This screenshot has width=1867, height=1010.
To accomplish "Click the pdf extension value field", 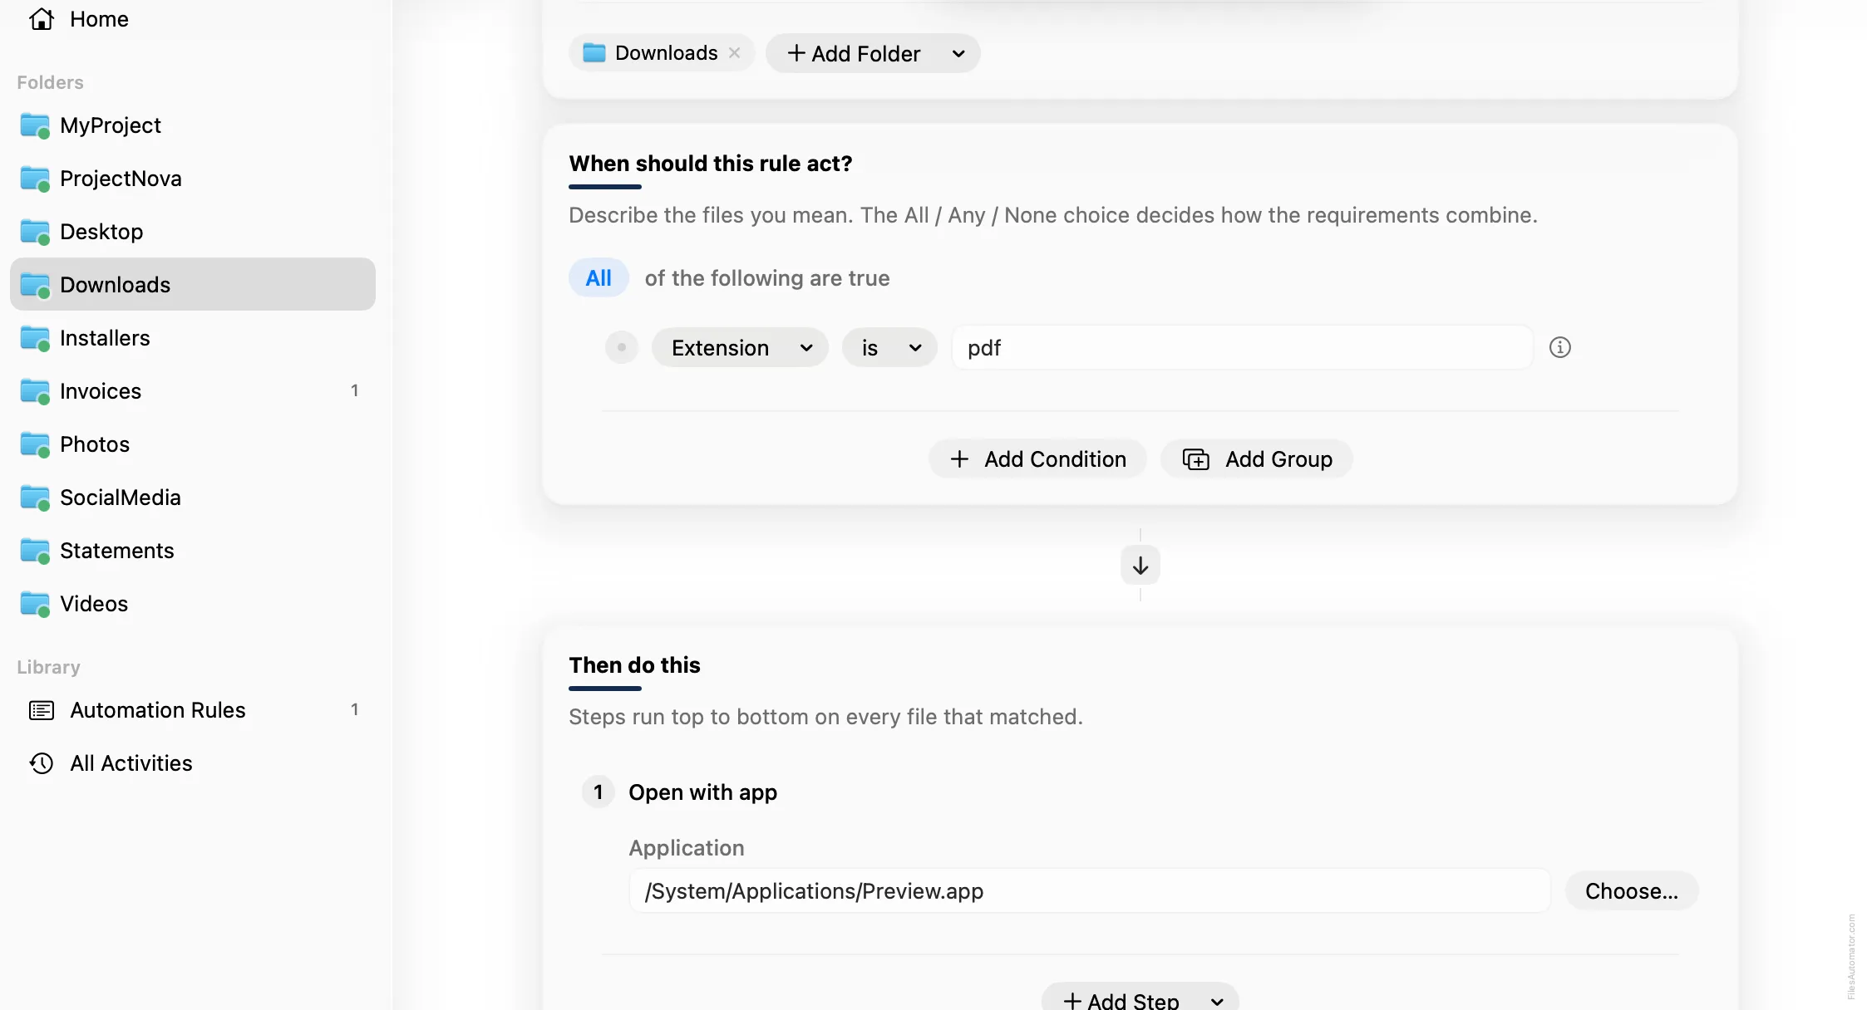I will point(1242,347).
